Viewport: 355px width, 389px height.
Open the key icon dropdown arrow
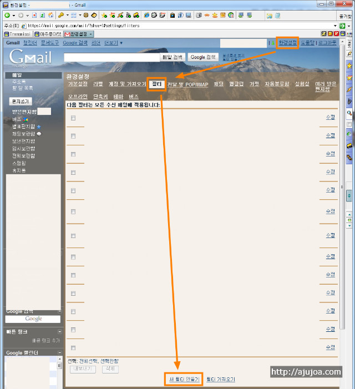(68, 16)
